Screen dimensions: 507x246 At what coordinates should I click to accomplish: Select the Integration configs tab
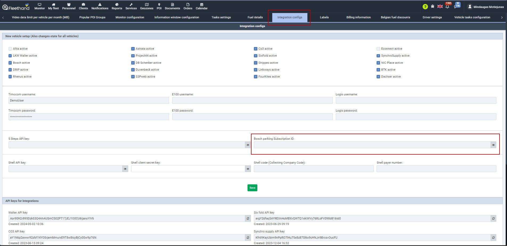coord(290,17)
